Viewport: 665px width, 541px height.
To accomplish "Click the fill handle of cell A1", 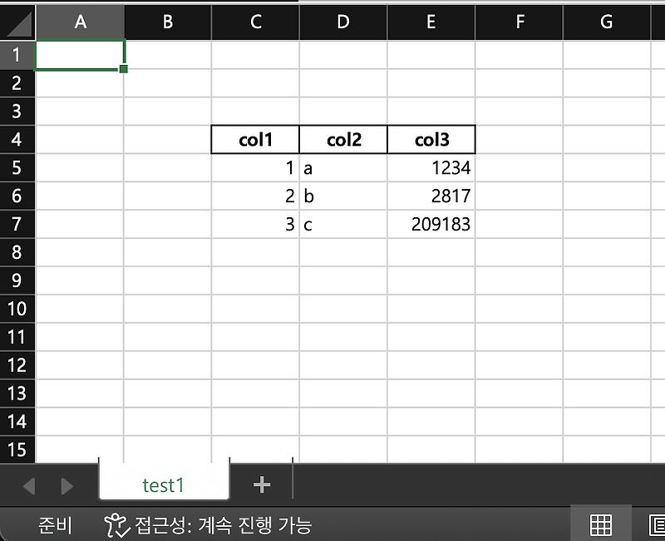I will (123, 69).
